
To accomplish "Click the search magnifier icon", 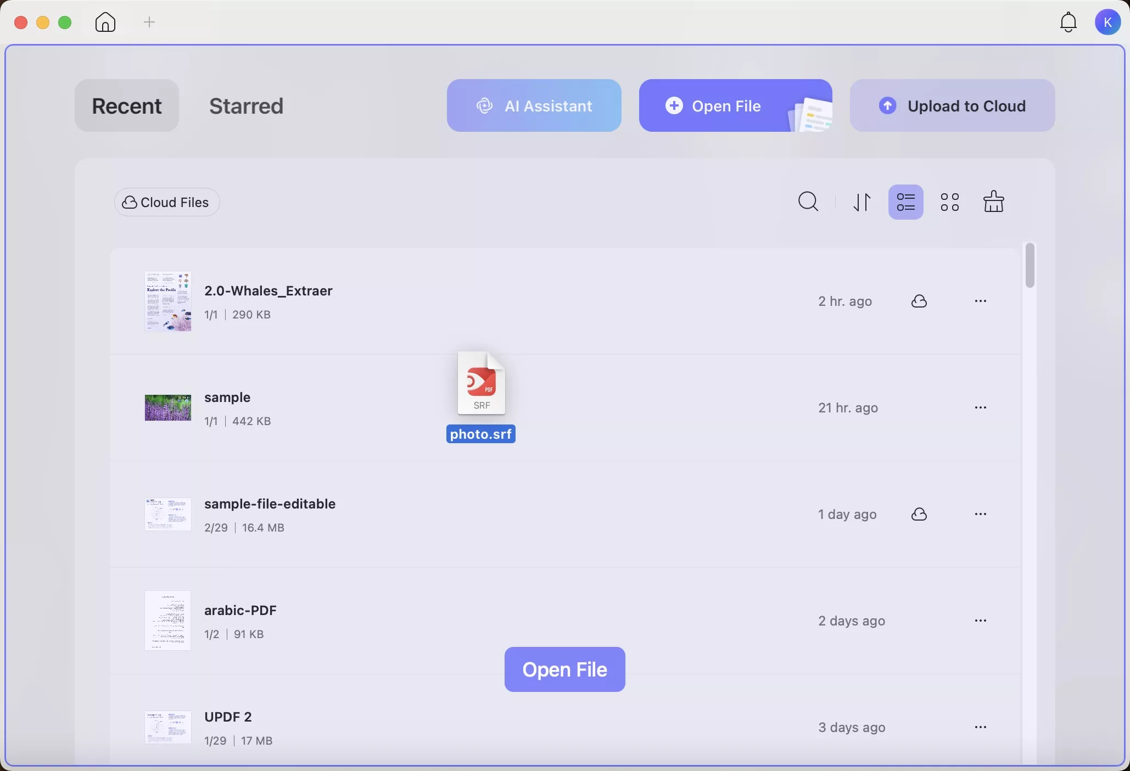I will point(808,202).
